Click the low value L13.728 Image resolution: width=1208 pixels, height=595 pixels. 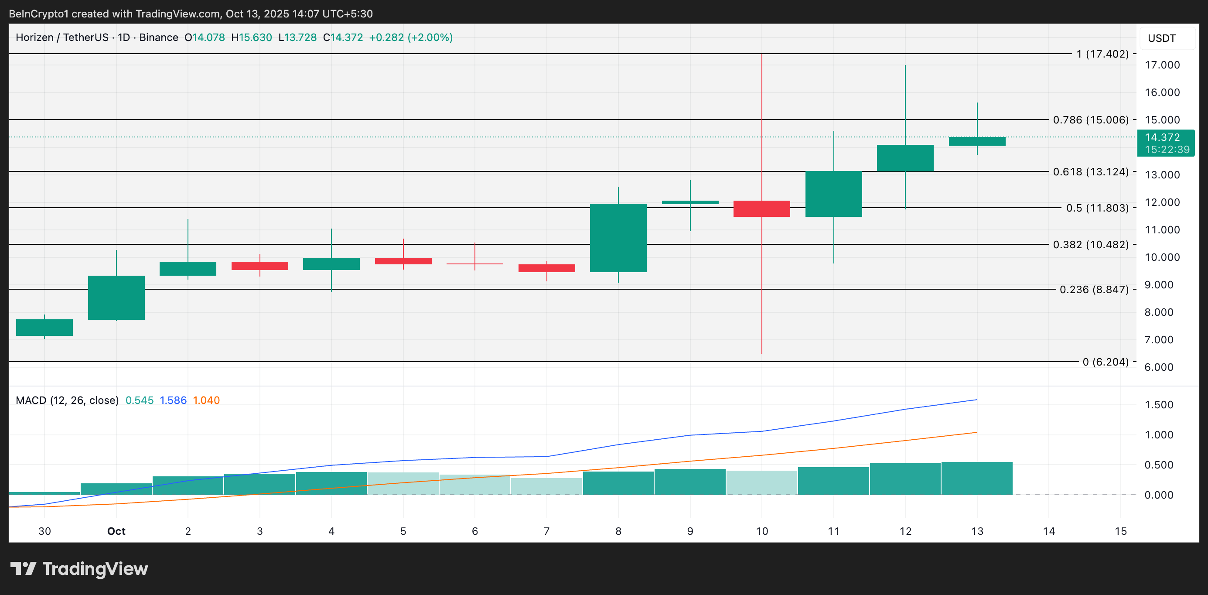coord(298,38)
